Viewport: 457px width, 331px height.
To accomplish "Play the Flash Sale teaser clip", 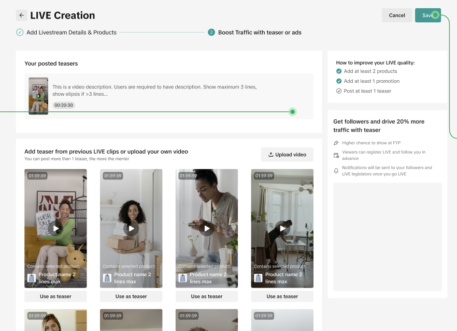I will [55, 228].
